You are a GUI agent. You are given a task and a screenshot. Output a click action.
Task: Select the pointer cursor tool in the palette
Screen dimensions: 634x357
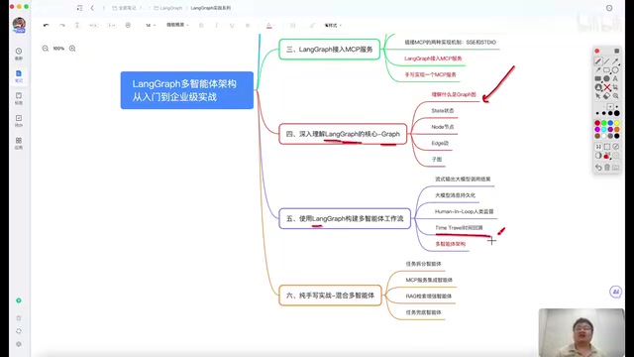598,96
